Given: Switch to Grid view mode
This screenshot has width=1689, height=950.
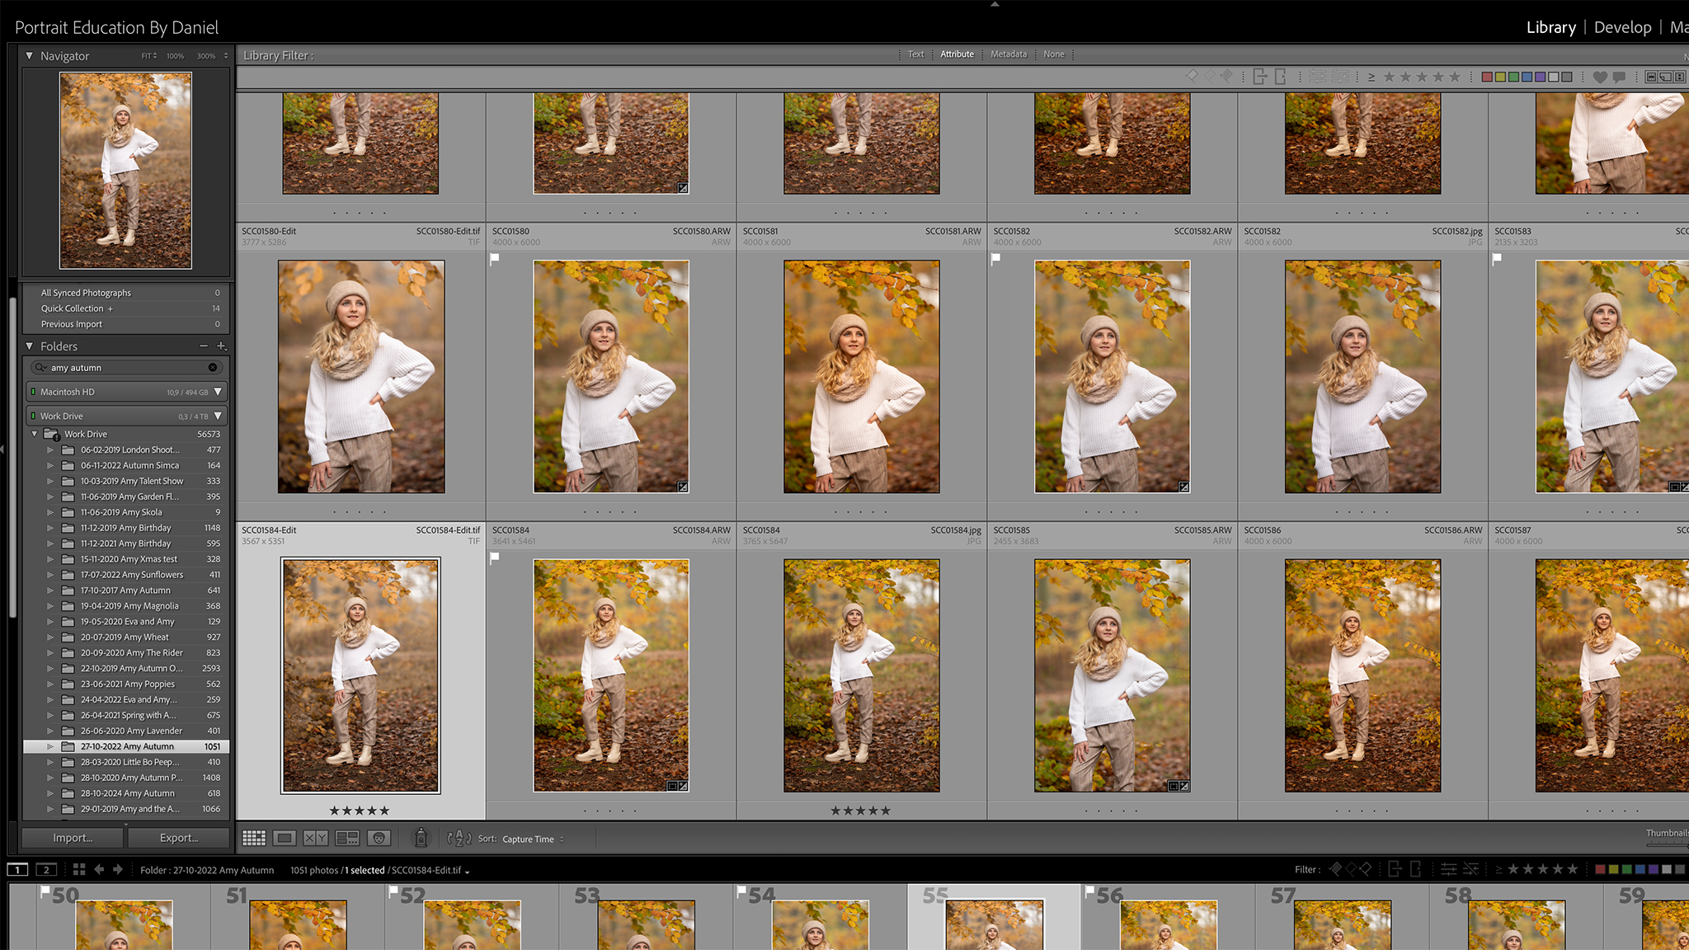Looking at the screenshot, I should 253,838.
